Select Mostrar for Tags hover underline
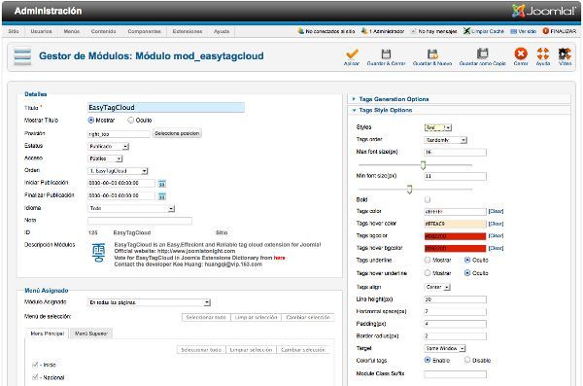 (428, 273)
